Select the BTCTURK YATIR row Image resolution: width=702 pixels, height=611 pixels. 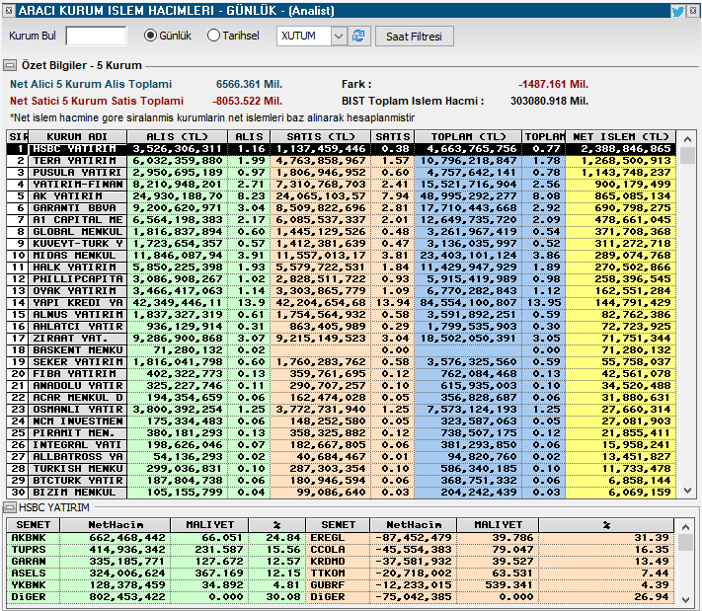coord(342,481)
